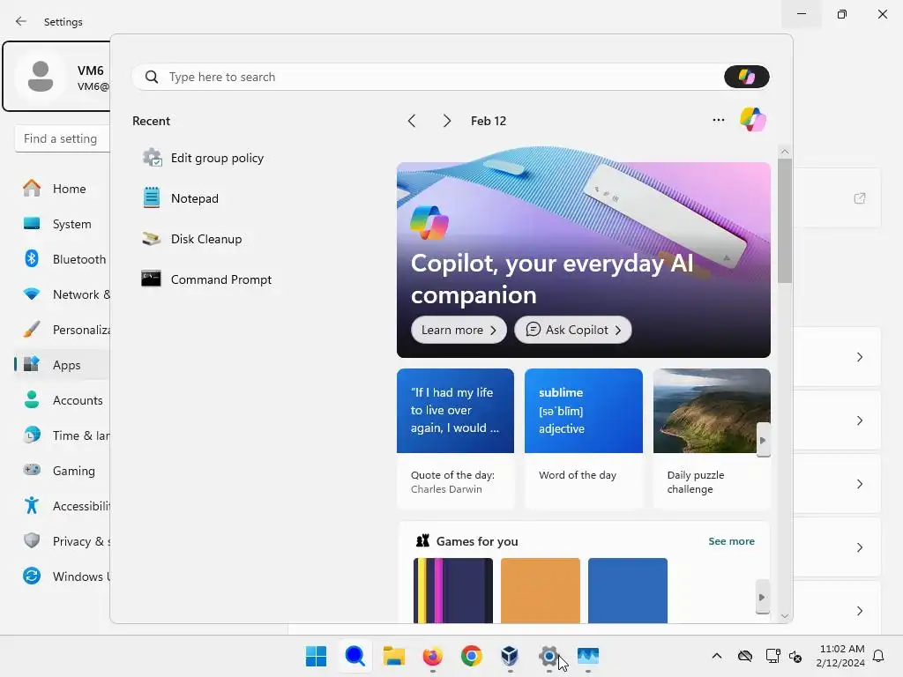Open the VM6 account profile tile
Image resolution: width=903 pixels, height=677 pixels.
pos(56,76)
